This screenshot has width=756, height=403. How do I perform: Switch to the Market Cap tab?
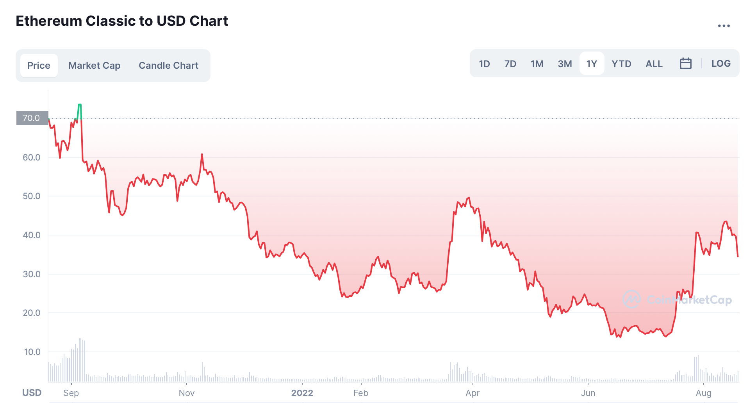point(94,65)
